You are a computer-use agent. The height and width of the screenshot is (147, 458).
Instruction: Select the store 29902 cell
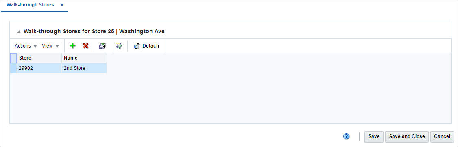(39, 68)
